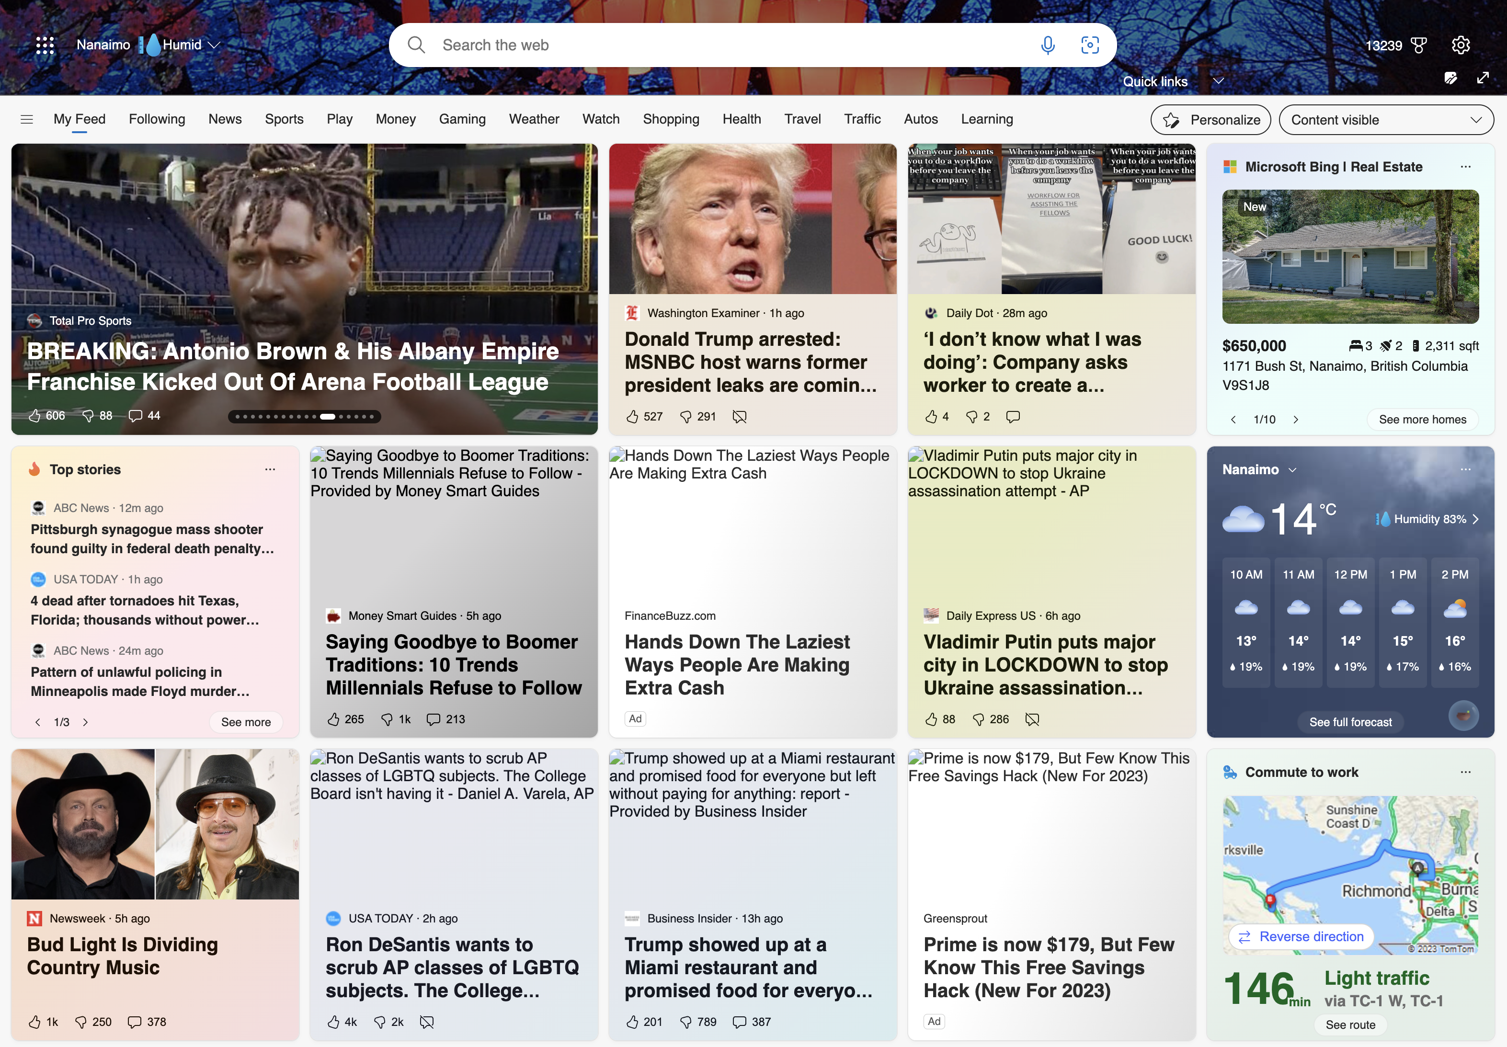Click See more in Top stories
1507x1047 pixels.
(x=246, y=722)
